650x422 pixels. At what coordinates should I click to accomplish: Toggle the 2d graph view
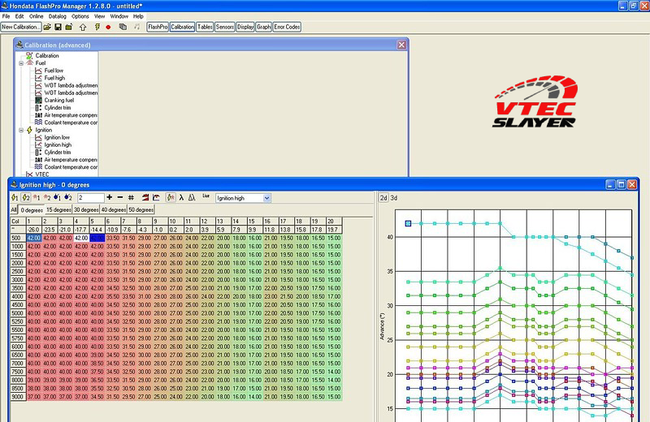click(383, 197)
